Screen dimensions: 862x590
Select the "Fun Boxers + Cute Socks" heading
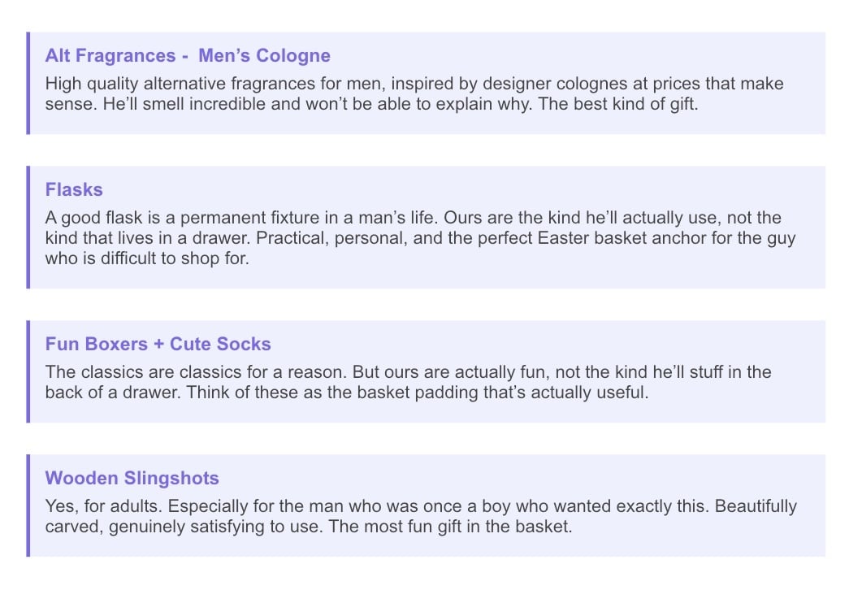(x=158, y=345)
